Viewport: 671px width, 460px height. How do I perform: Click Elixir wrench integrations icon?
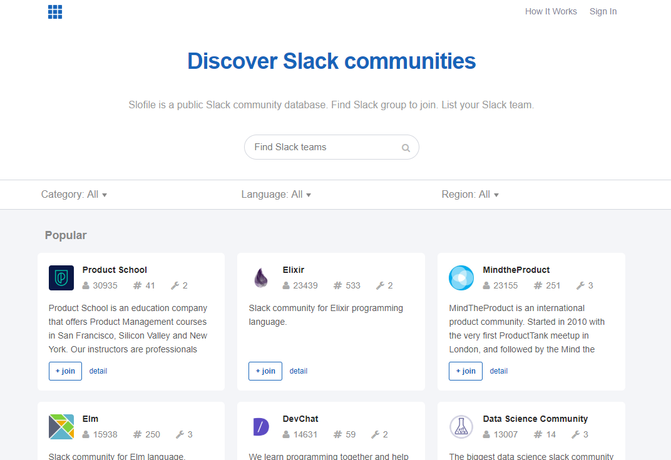coord(380,285)
